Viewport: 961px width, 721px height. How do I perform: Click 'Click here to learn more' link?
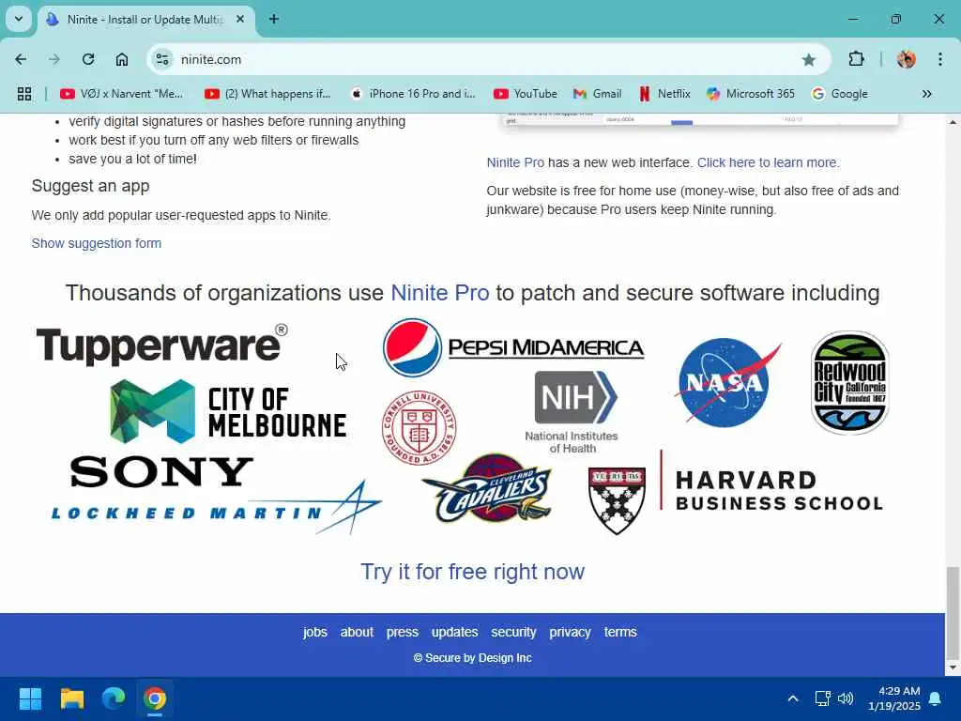pyautogui.click(x=768, y=162)
